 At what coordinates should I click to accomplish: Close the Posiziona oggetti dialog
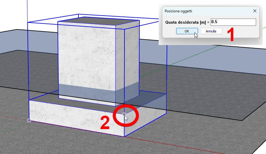click(255, 11)
